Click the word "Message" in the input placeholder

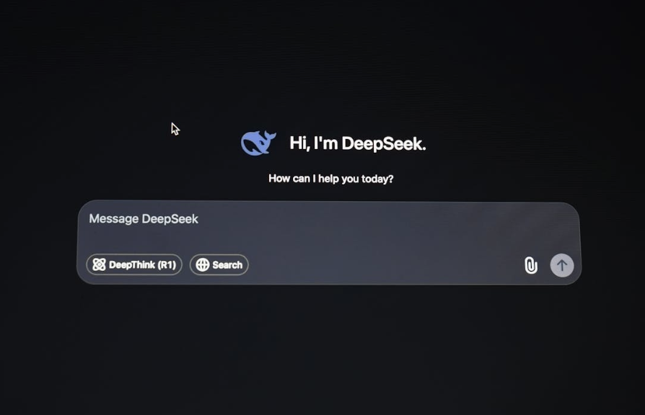[114, 219]
